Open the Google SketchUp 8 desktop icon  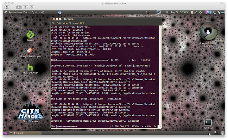[30, 52]
